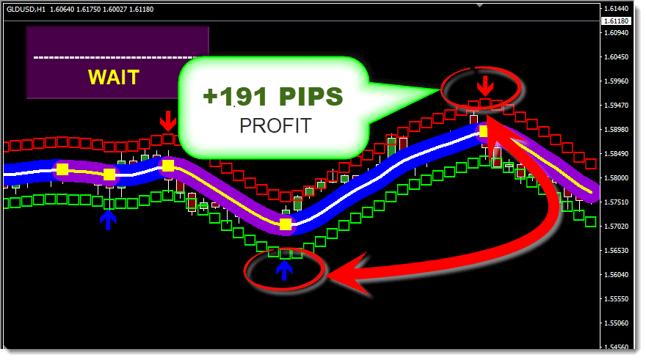Click the circled red down sell arrow
The width and height of the screenshot is (646, 360).
pos(484,82)
